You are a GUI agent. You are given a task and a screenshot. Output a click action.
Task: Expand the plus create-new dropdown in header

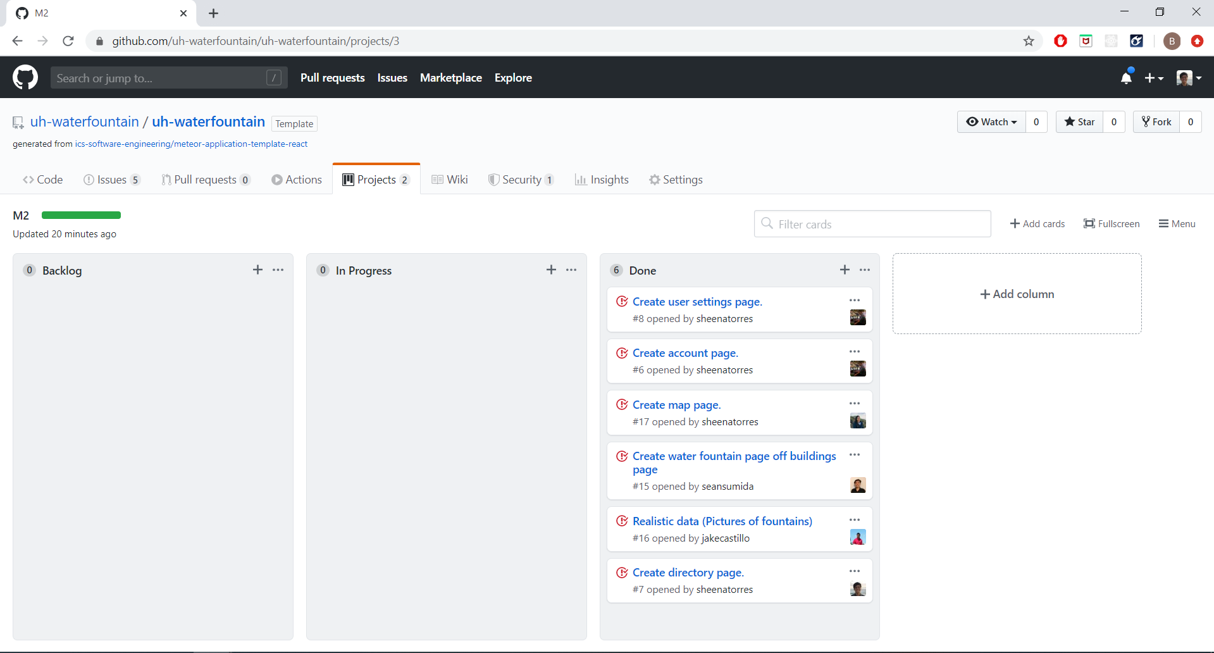(1154, 78)
